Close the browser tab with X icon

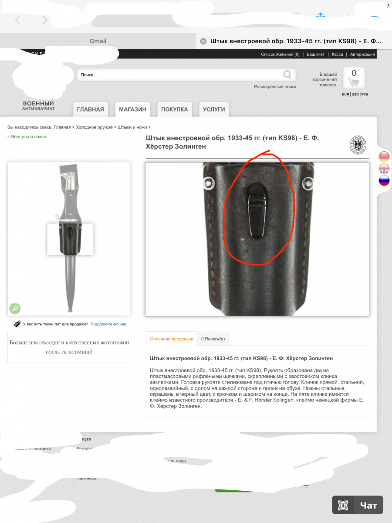pos(203,41)
